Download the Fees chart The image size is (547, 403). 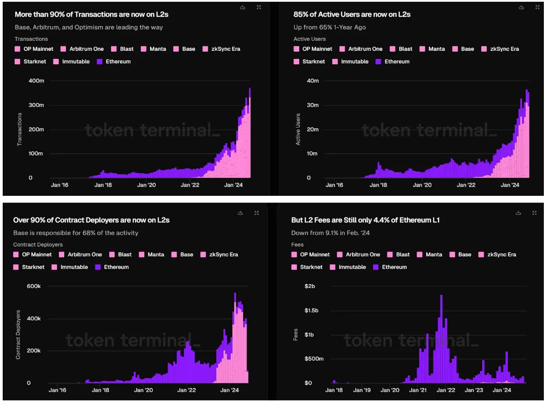coord(519,213)
